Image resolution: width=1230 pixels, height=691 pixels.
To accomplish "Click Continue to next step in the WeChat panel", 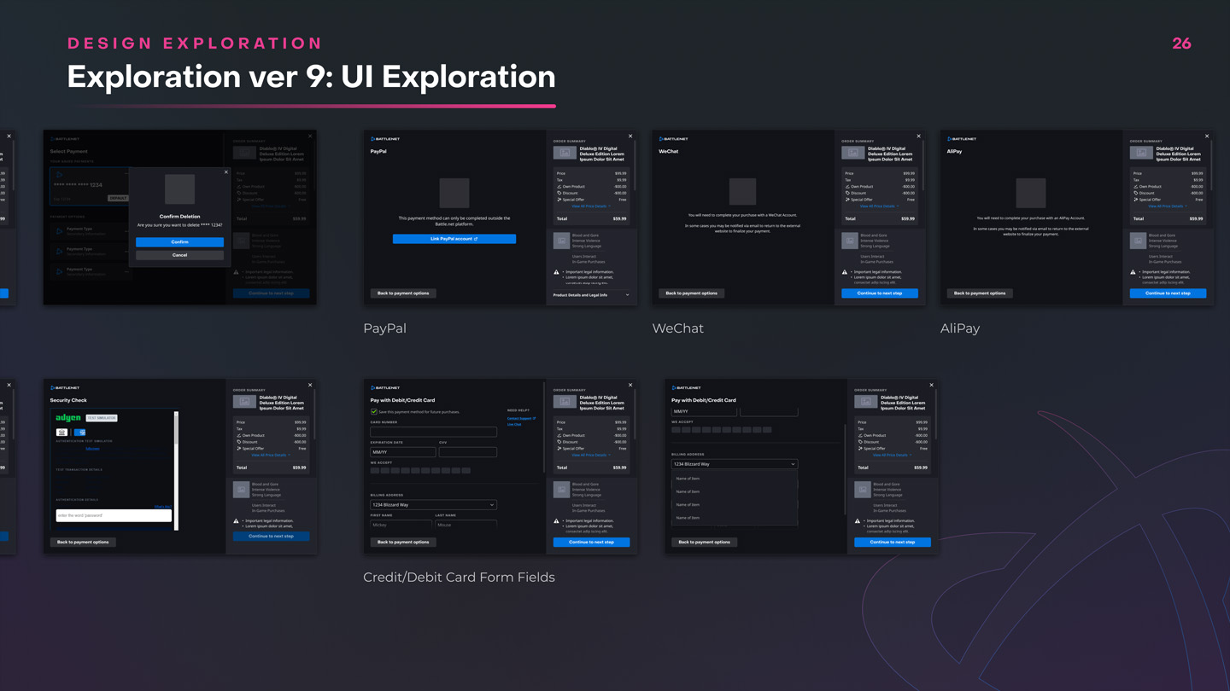I will point(880,293).
